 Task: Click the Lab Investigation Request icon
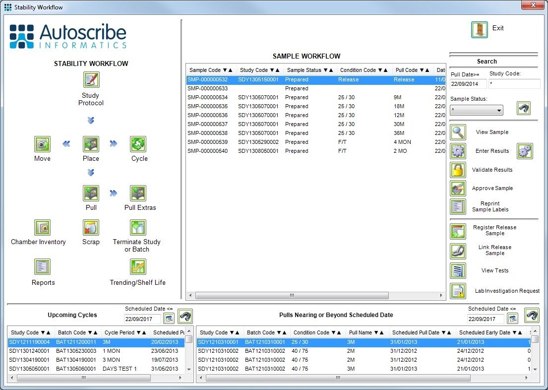tap(457, 291)
